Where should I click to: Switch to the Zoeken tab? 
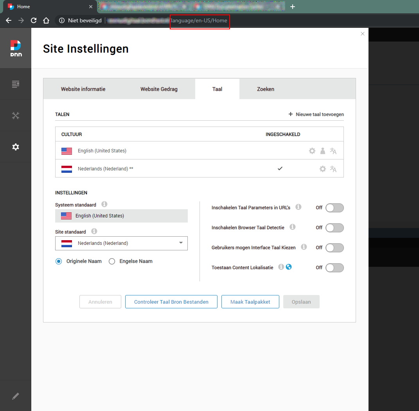click(x=266, y=89)
